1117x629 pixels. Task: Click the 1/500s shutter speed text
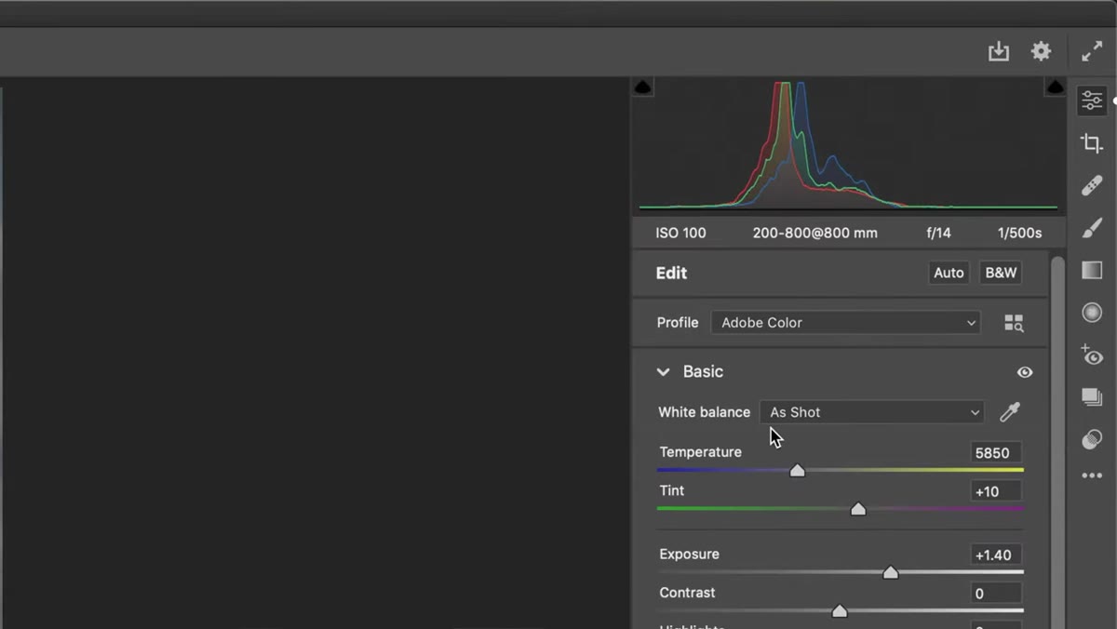(1019, 234)
